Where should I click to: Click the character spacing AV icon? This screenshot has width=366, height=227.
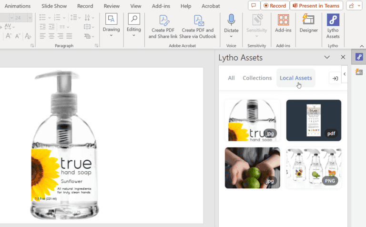tap(8, 26)
